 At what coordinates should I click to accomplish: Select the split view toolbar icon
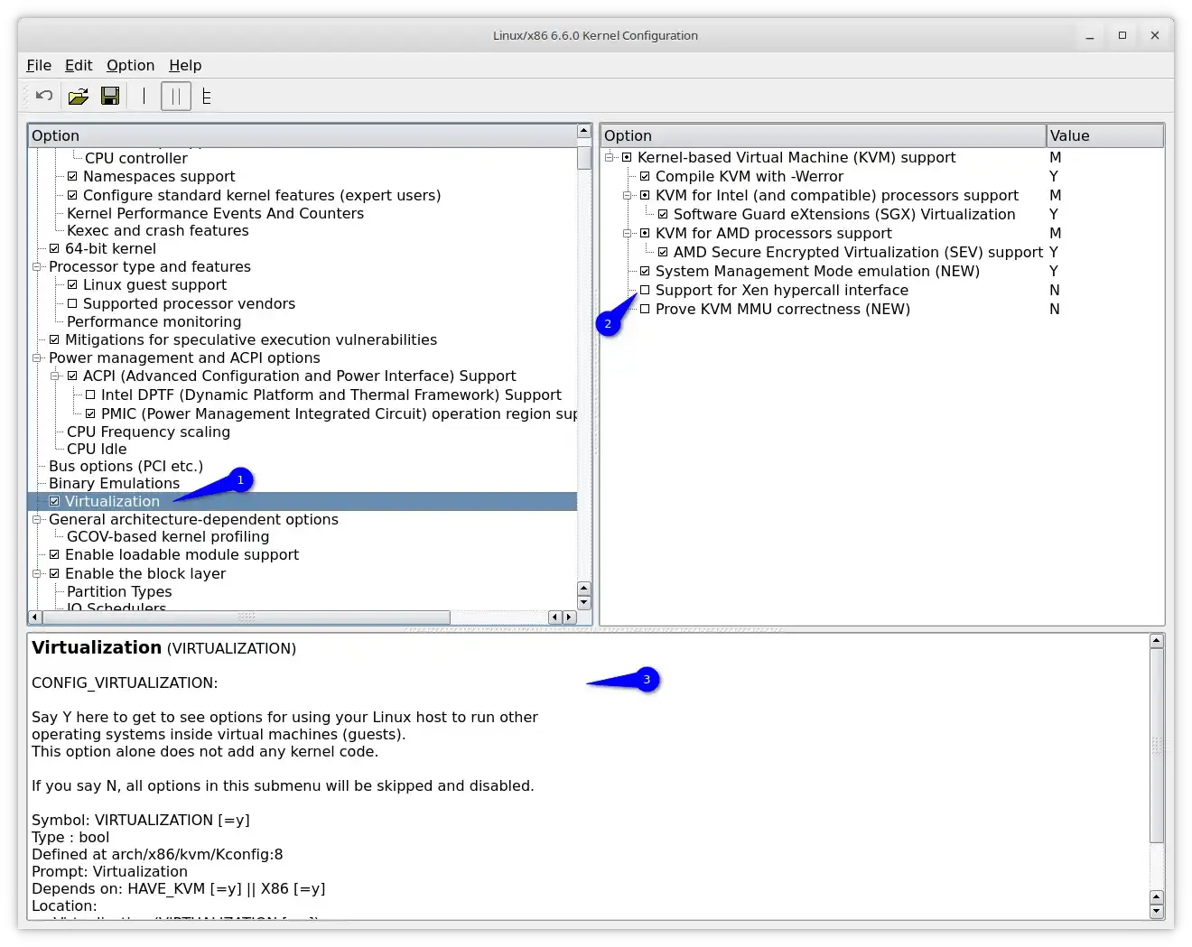[176, 96]
